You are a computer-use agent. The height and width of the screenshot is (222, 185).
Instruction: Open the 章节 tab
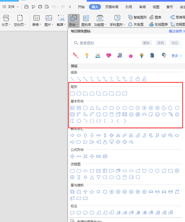(169, 7)
